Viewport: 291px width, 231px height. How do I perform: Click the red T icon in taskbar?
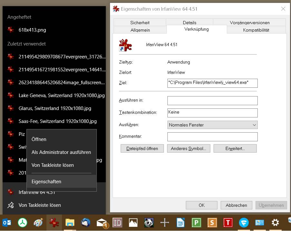coord(228,223)
